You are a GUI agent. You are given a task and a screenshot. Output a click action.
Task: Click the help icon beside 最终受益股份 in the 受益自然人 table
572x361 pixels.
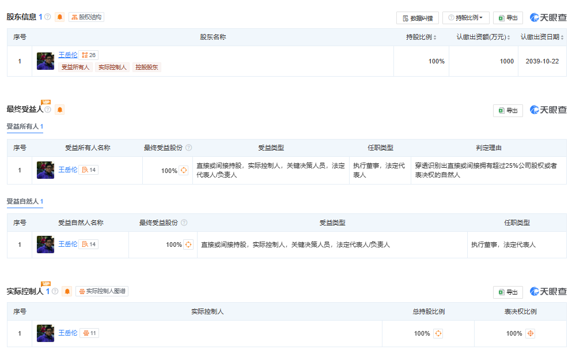click(x=184, y=223)
